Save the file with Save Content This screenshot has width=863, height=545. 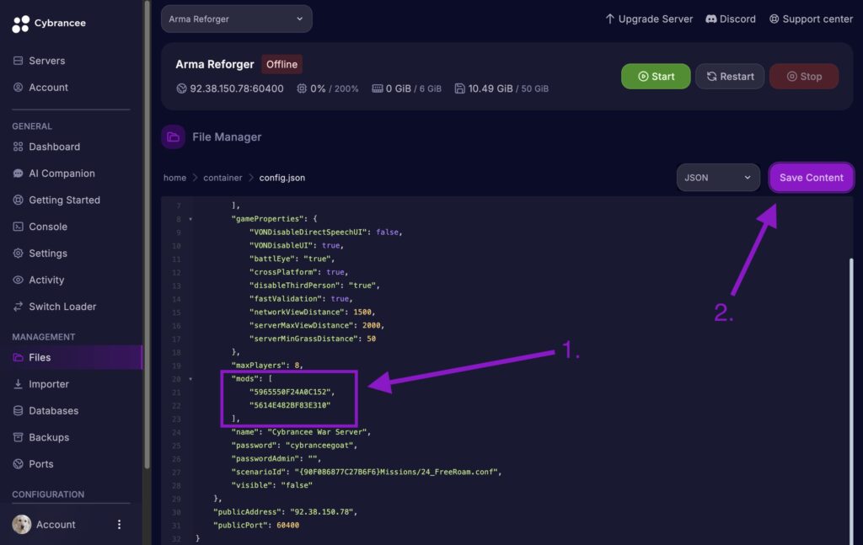812,178
